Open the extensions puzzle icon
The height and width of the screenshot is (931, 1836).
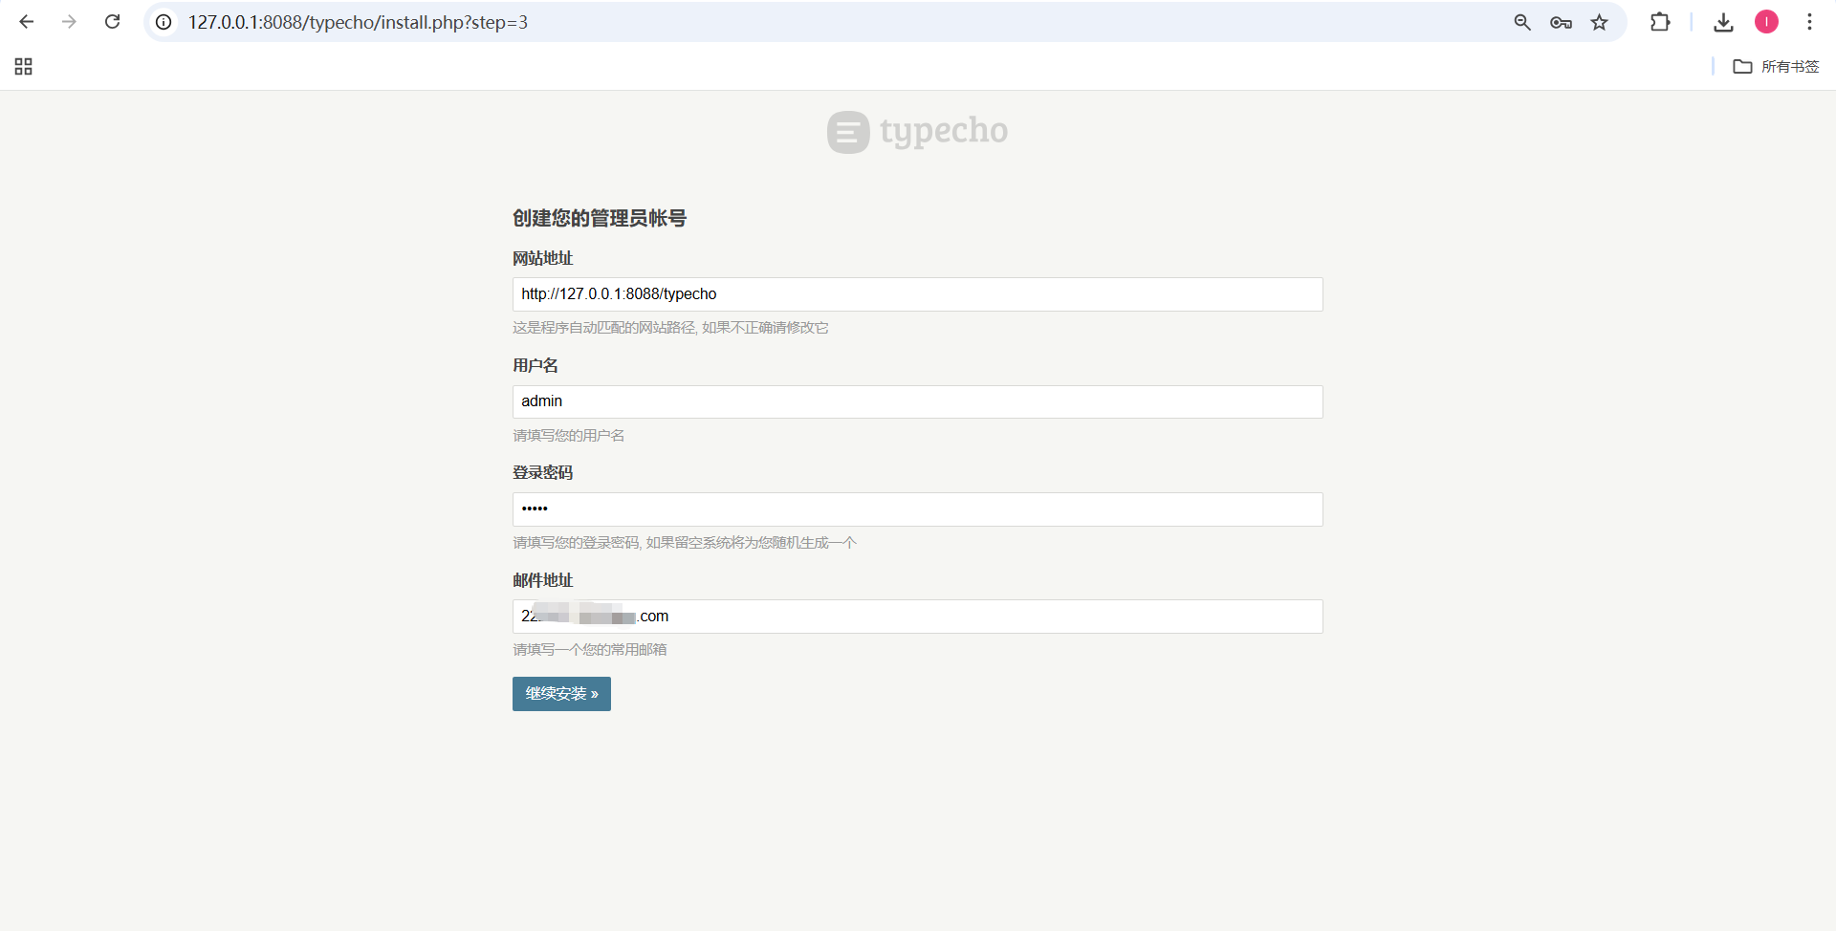(x=1660, y=22)
